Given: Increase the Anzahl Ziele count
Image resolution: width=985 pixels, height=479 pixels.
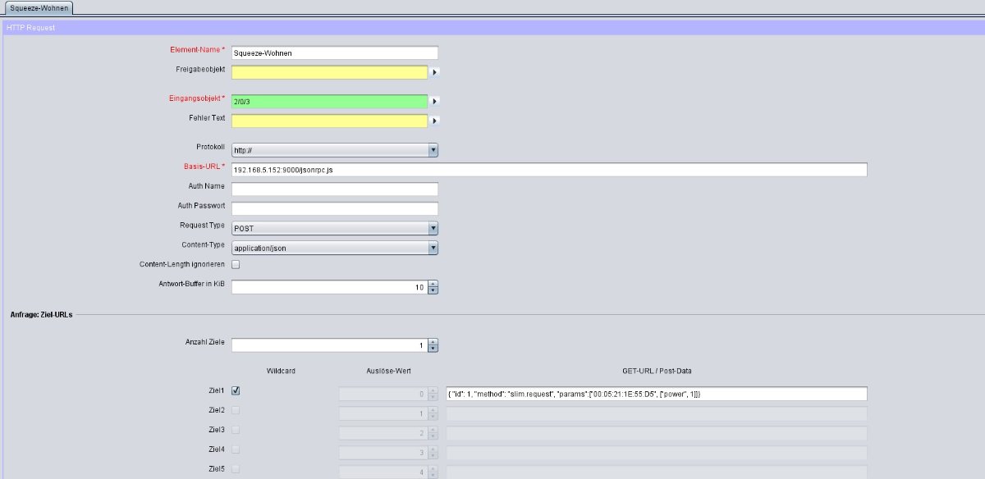Looking at the screenshot, I should (x=433, y=342).
